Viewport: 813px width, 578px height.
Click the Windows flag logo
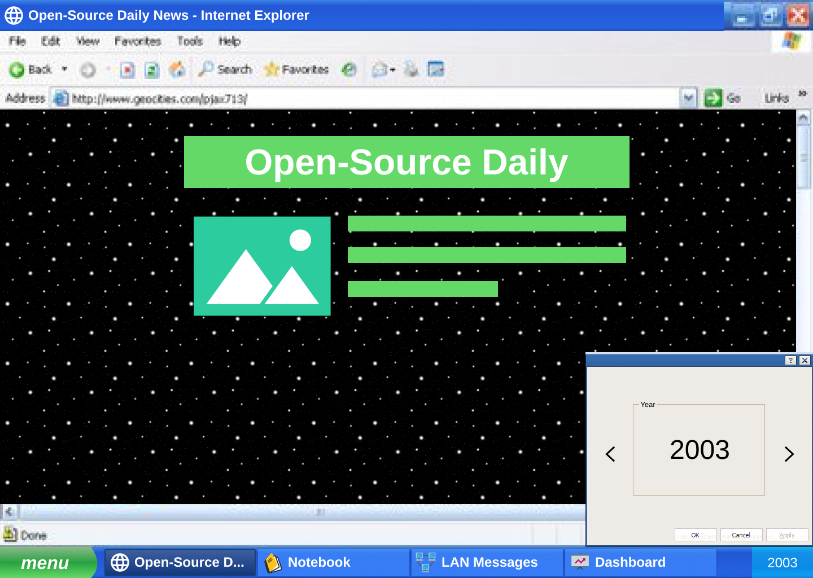(x=792, y=41)
